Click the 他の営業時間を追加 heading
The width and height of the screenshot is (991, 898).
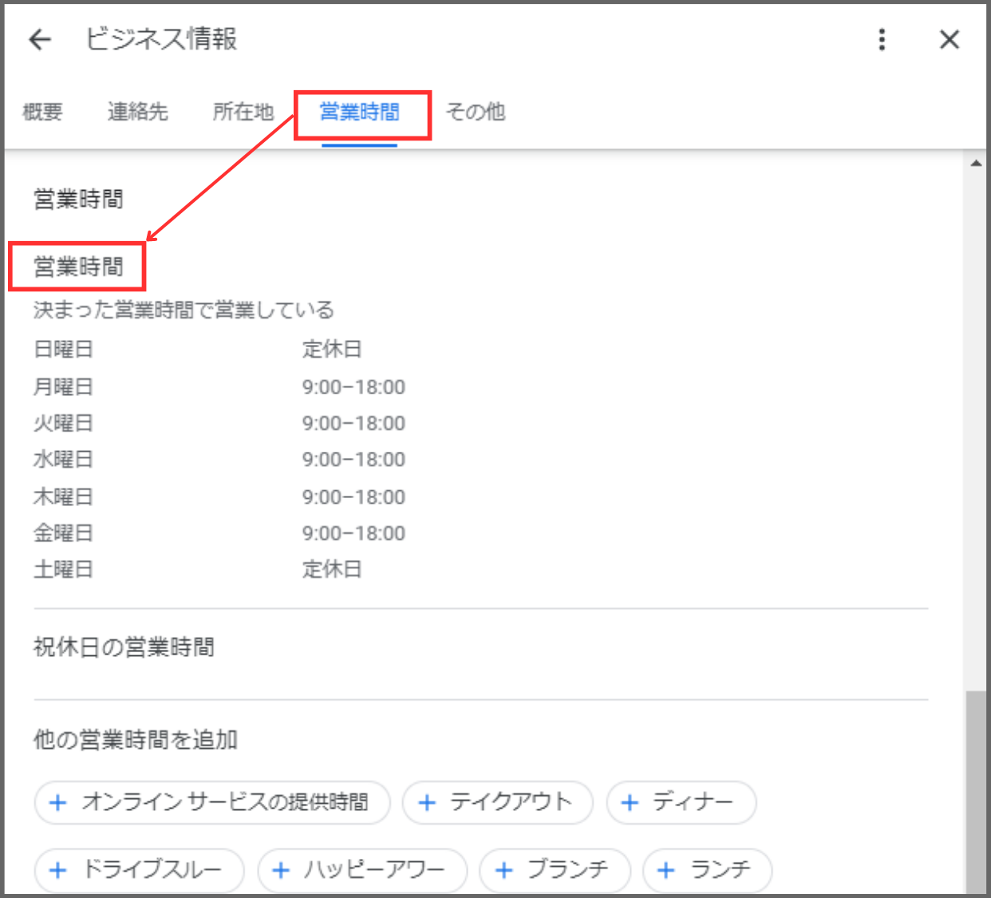click(136, 740)
